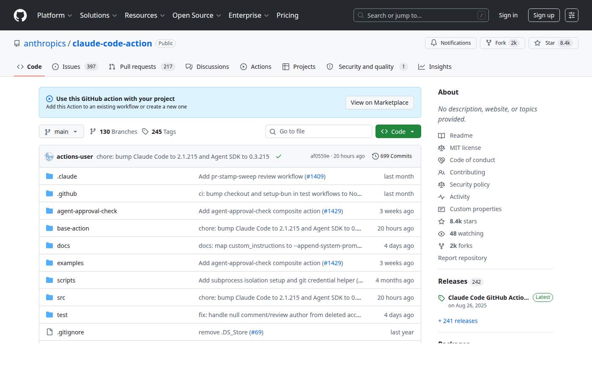Open the main branch selector dropdown
592x380 pixels.
coord(61,132)
